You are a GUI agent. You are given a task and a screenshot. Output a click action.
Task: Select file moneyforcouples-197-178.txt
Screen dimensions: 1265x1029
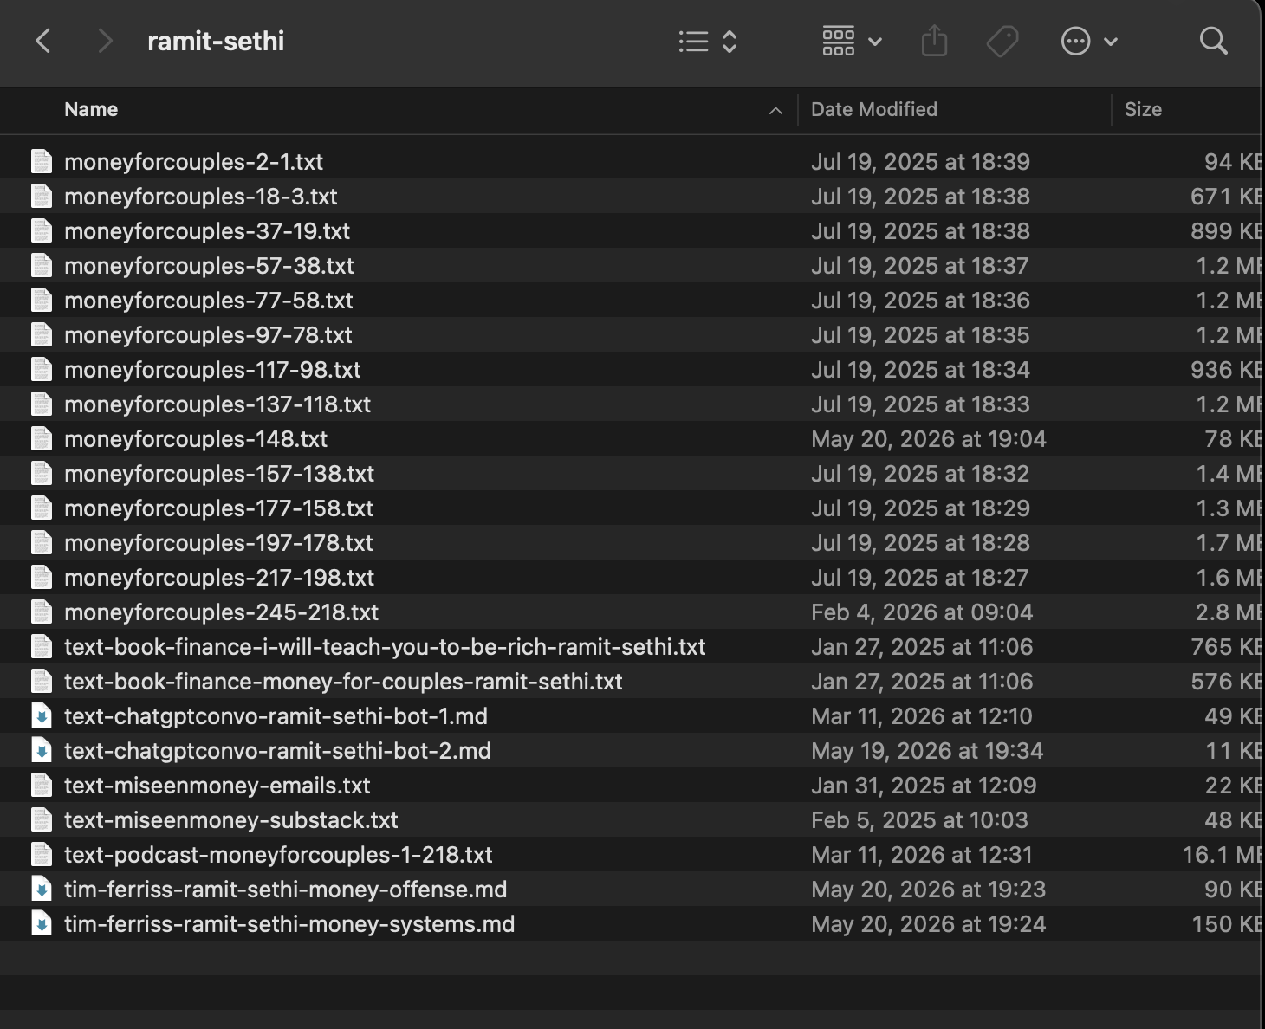coord(218,543)
